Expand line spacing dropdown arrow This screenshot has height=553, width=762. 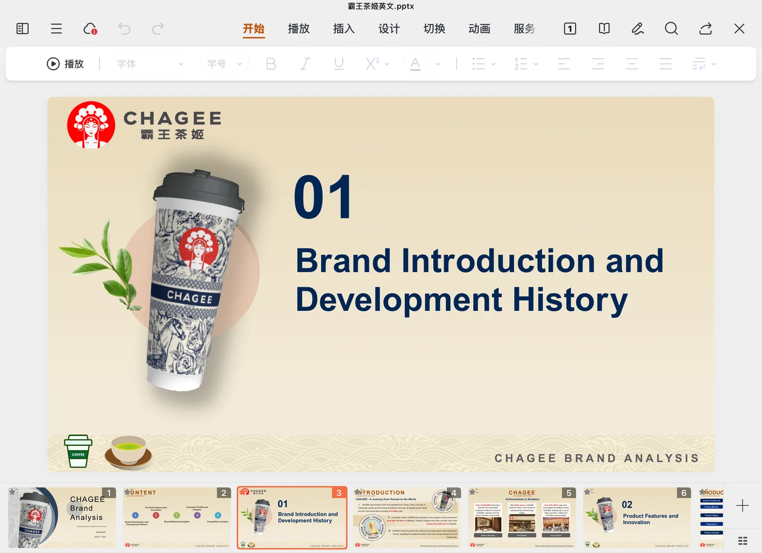pos(714,65)
